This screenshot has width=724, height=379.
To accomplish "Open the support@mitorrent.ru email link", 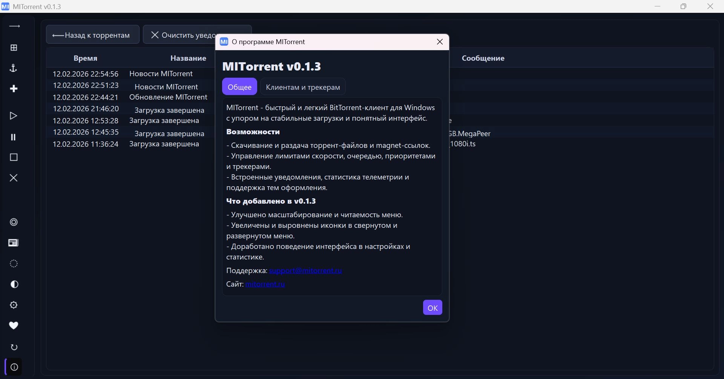I will [305, 270].
